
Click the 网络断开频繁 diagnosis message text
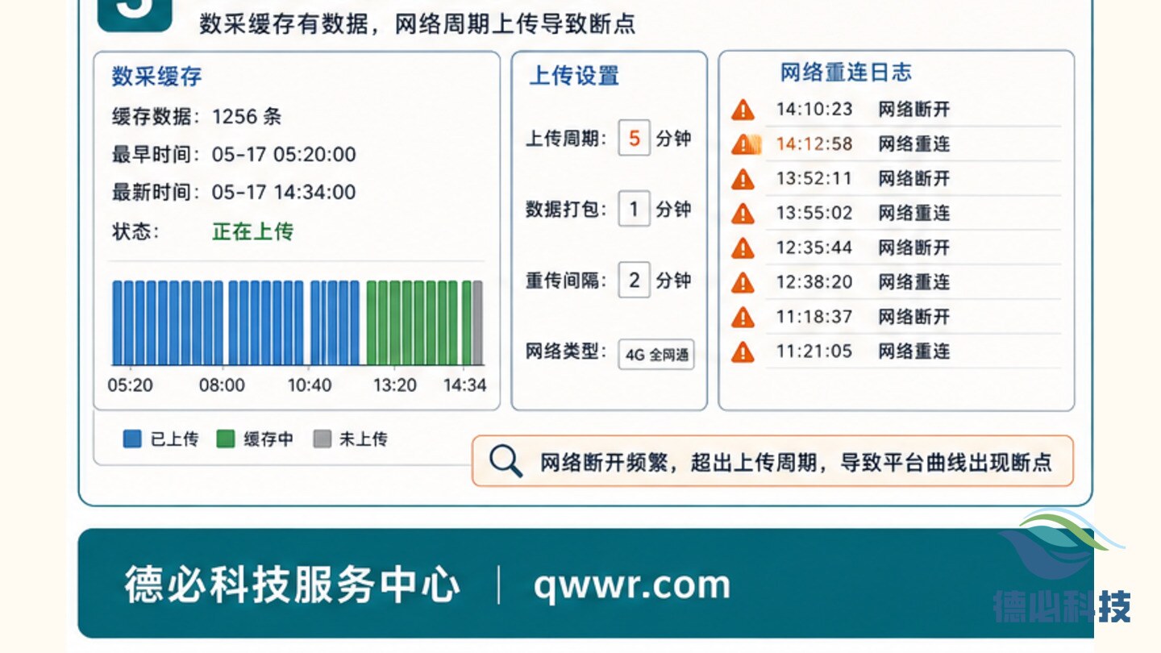796,463
